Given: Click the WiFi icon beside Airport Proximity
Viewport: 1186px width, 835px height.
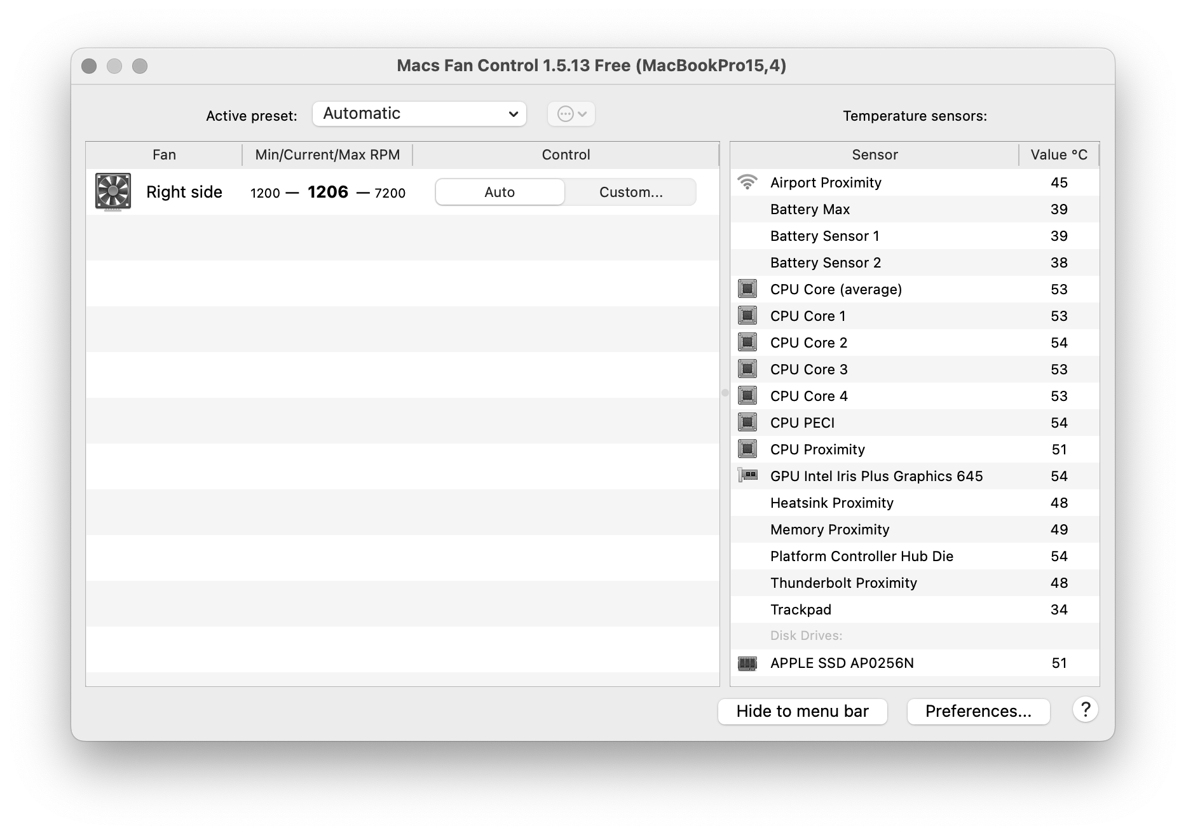Looking at the screenshot, I should (x=747, y=182).
